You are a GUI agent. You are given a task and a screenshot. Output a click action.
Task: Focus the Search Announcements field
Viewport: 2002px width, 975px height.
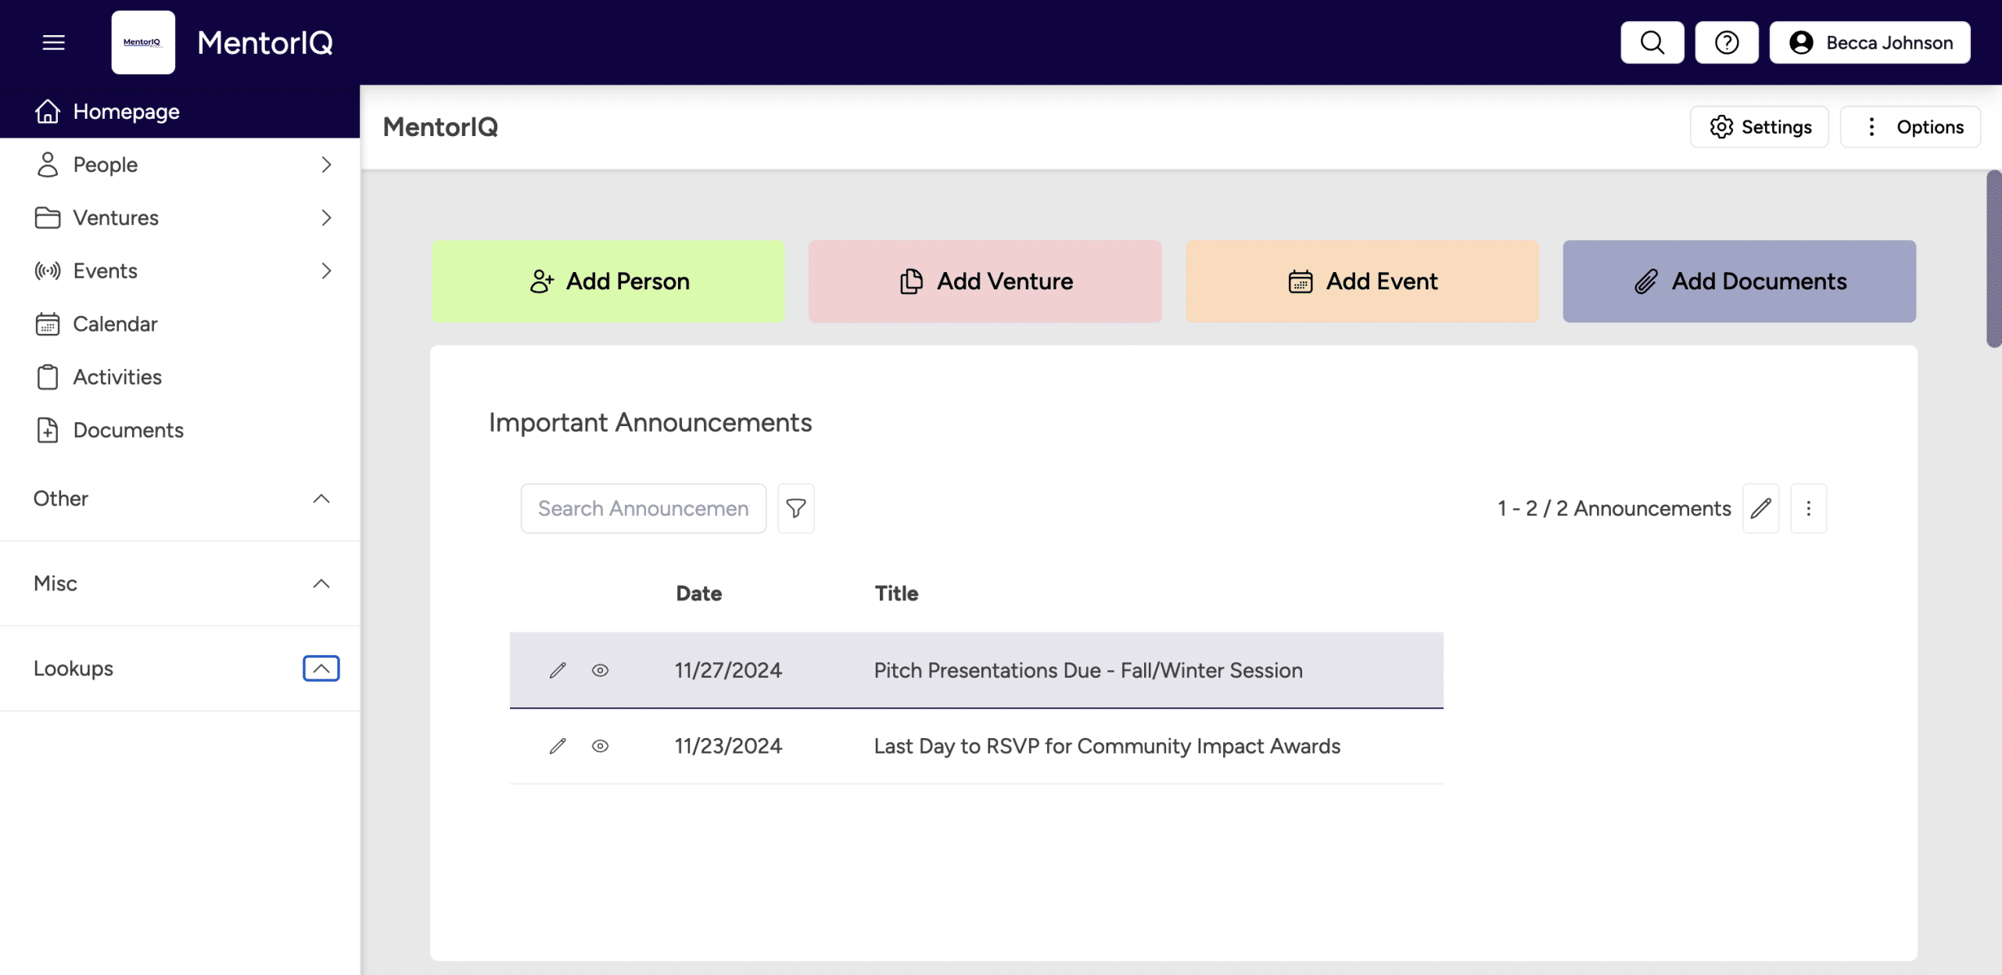coord(643,508)
